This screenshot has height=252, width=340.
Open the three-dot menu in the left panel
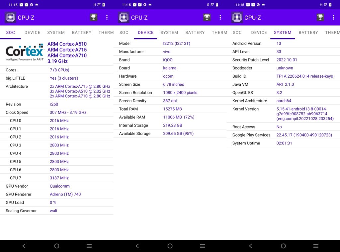[x=107, y=17]
